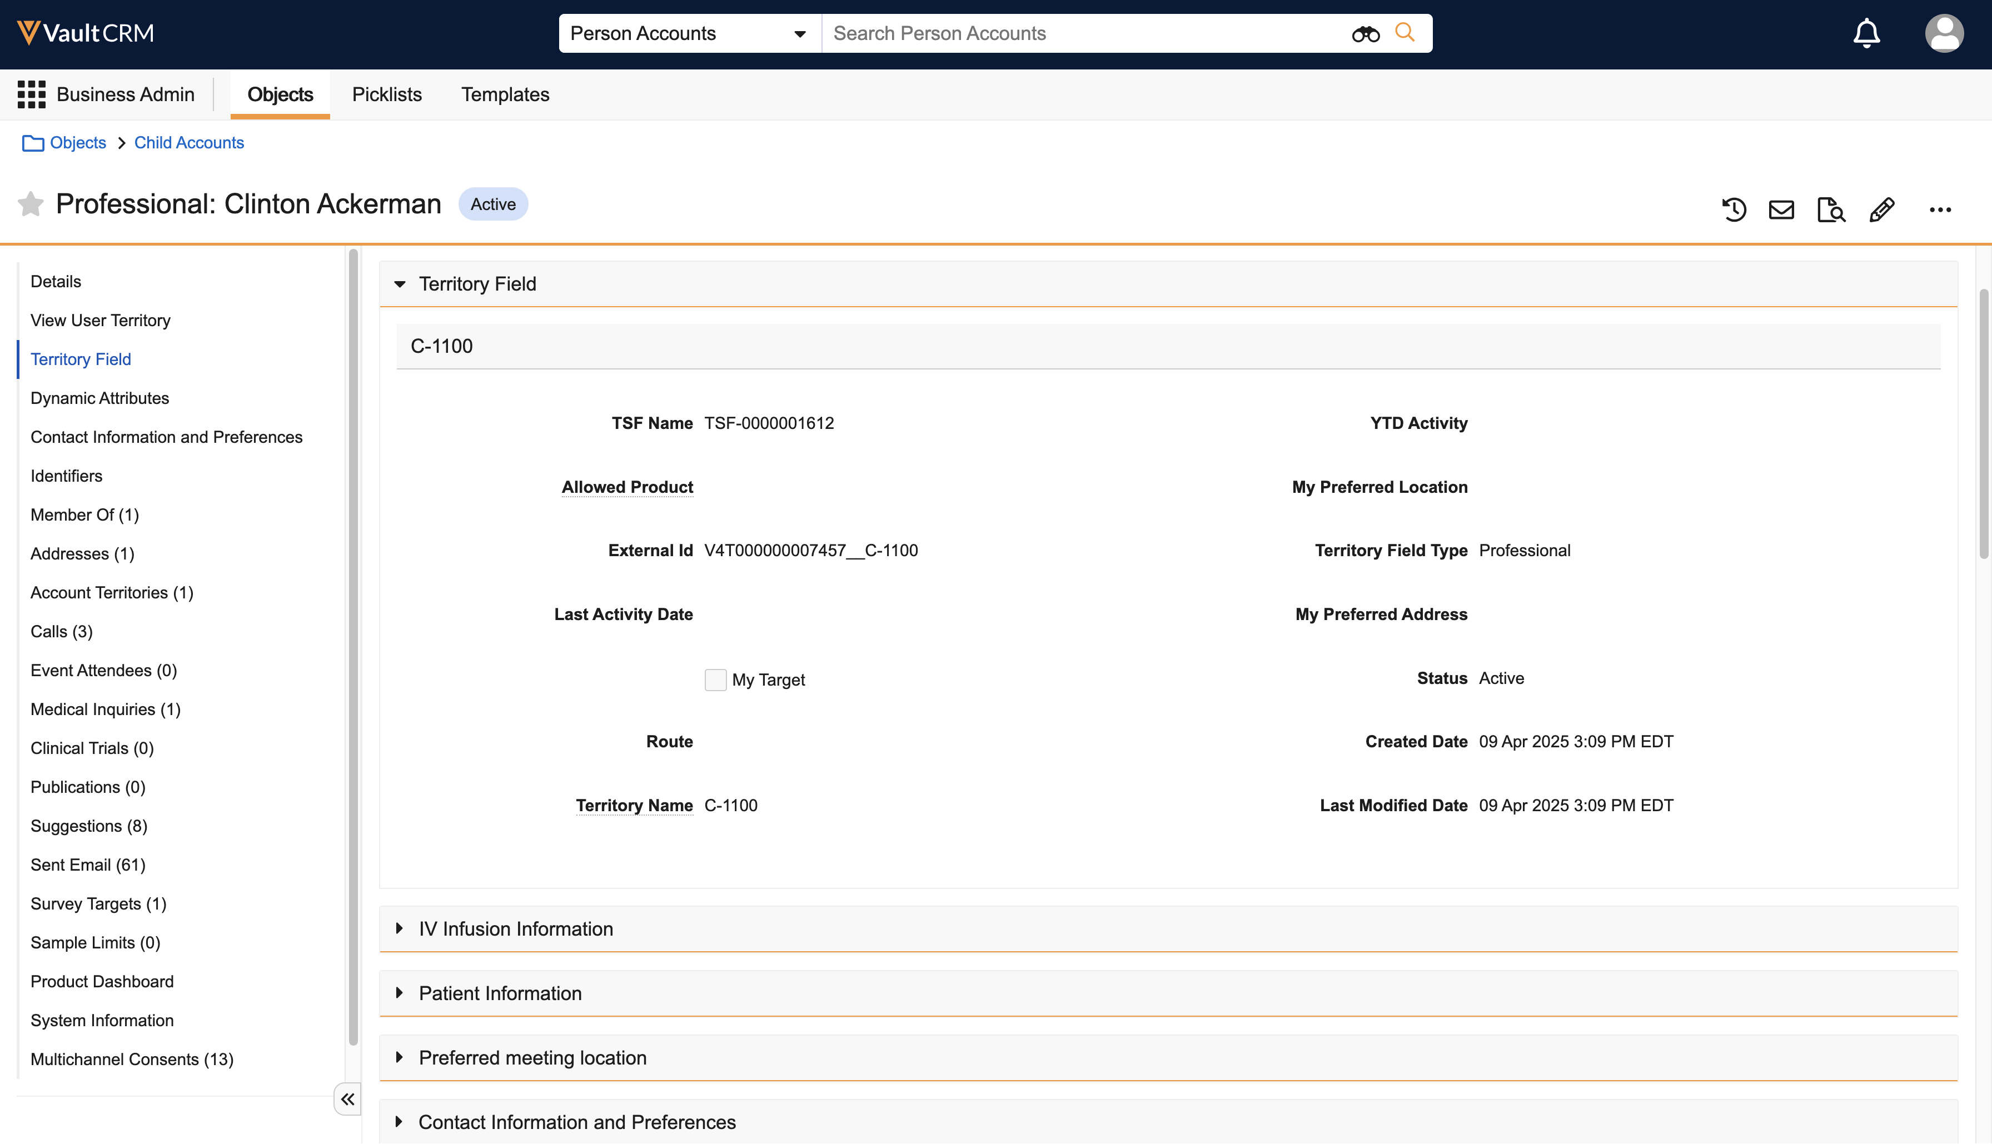Open the Person Accounts search dropdown
The image size is (1992, 1144).
click(x=689, y=34)
